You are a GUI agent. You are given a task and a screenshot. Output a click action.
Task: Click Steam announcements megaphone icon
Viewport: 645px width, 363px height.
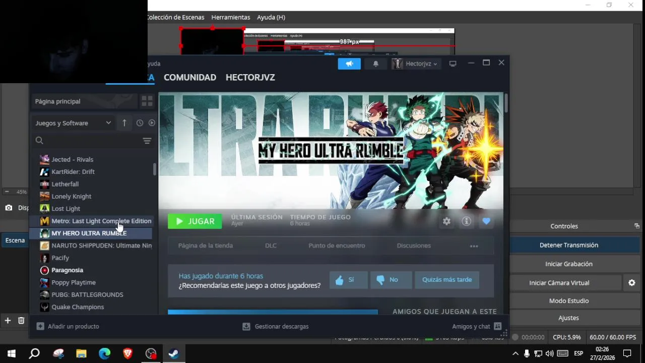[349, 64]
